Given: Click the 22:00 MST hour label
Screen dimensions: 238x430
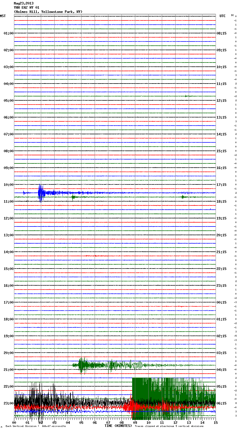Looking at the screenshot, I should click(x=9, y=387).
